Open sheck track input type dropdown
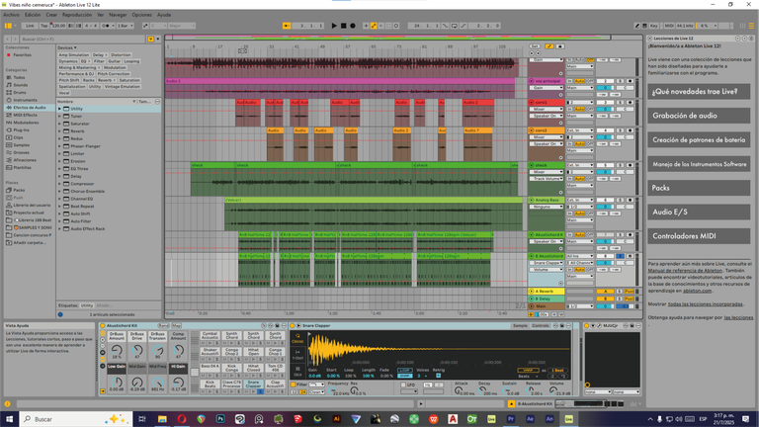The image size is (759, 427). [580, 166]
